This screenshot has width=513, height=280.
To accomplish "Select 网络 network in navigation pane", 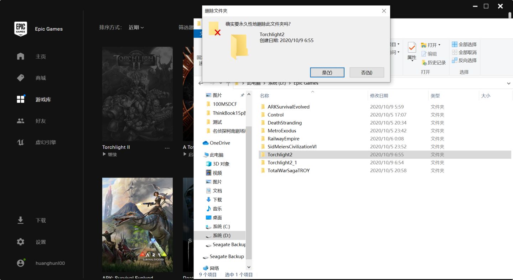I will pyautogui.click(x=214, y=268).
